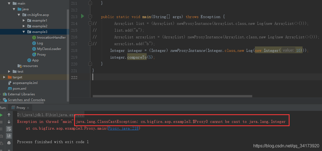
Task: Toggle soft-wrap in the Run console
Action: 9,129
